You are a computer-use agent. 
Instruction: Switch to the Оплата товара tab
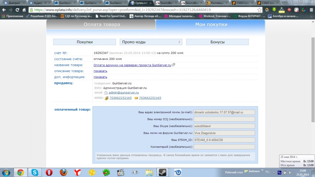pos(102,25)
